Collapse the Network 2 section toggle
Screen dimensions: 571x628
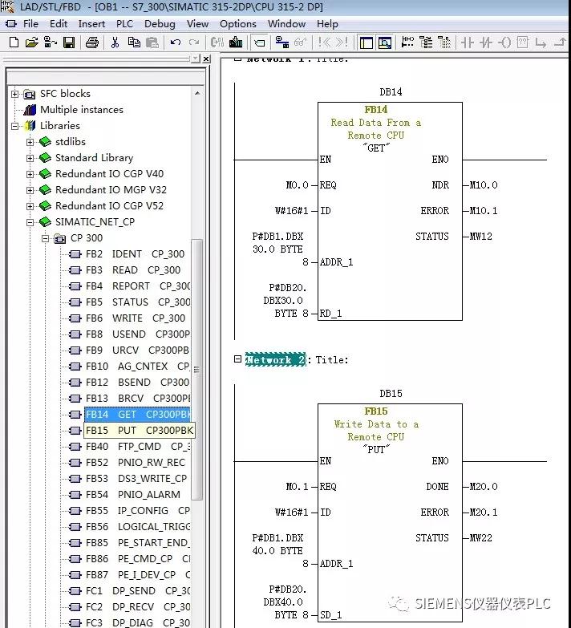click(x=237, y=359)
